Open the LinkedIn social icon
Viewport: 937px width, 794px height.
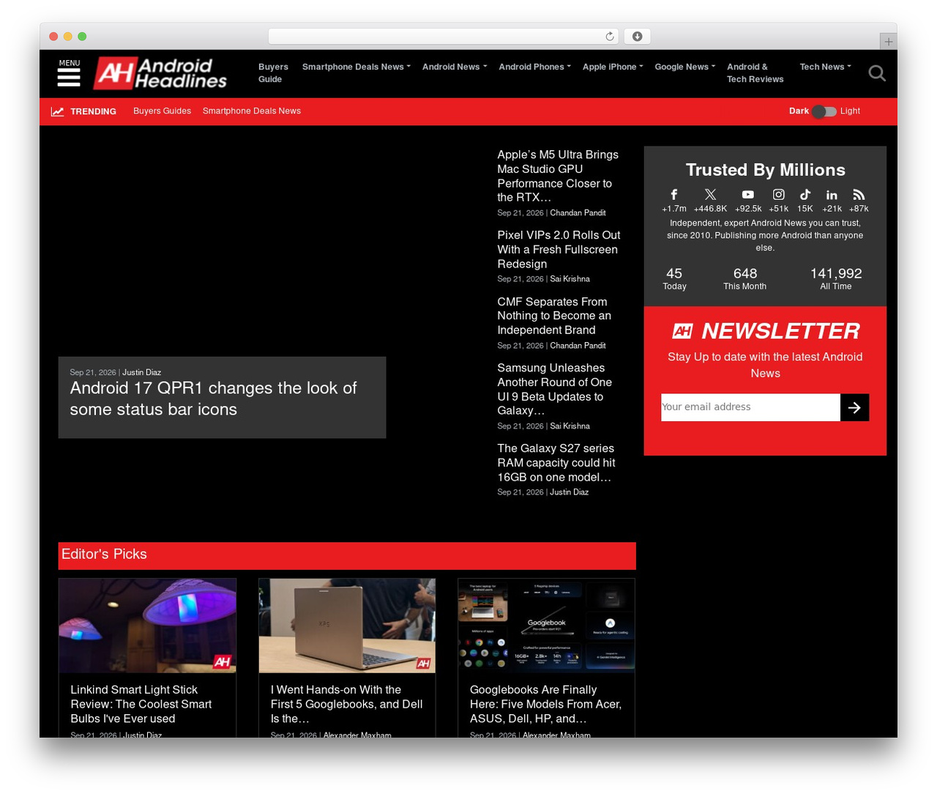(x=832, y=195)
